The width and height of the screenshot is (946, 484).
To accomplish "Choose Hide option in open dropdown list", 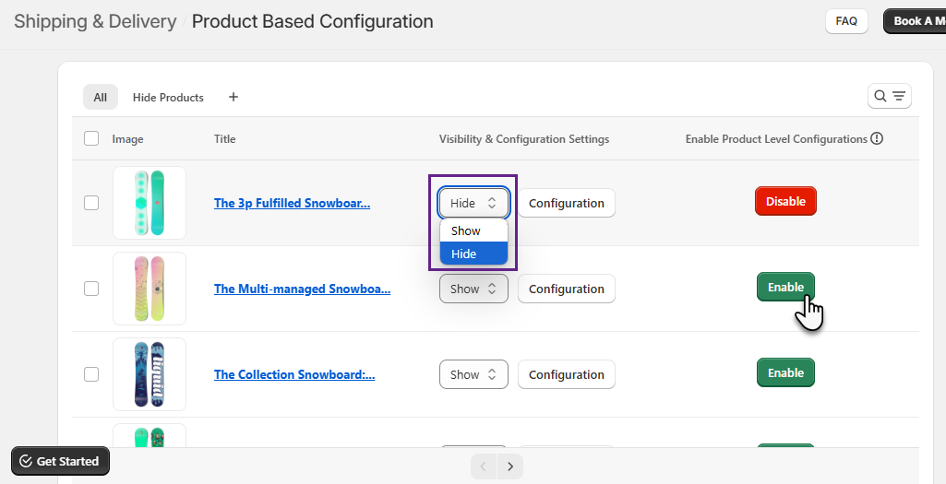I will coord(473,254).
